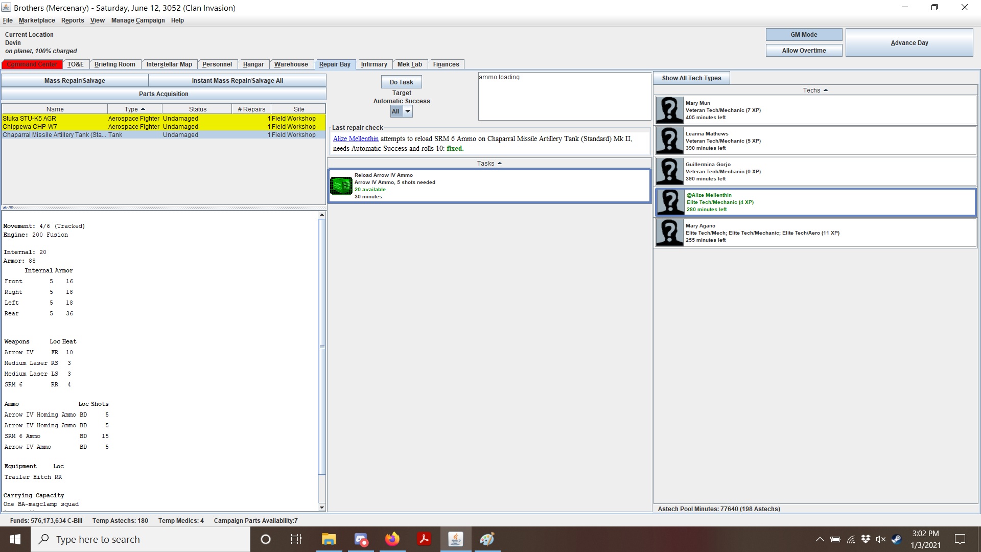Open Adobe Acrobat taskbar icon
Viewport: 981px width, 552px height.
pyautogui.click(x=424, y=539)
